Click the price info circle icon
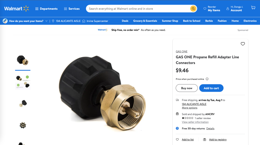This screenshot has width=260, height=145. point(207,79)
